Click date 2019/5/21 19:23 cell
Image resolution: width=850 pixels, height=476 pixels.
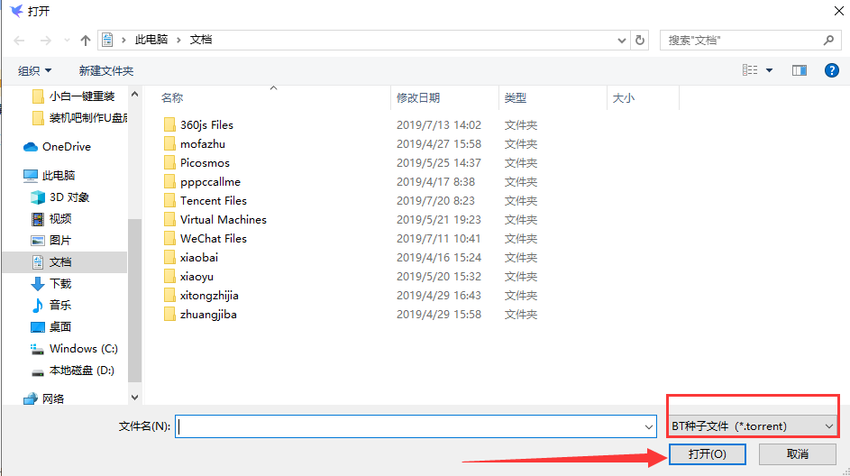[439, 220]
